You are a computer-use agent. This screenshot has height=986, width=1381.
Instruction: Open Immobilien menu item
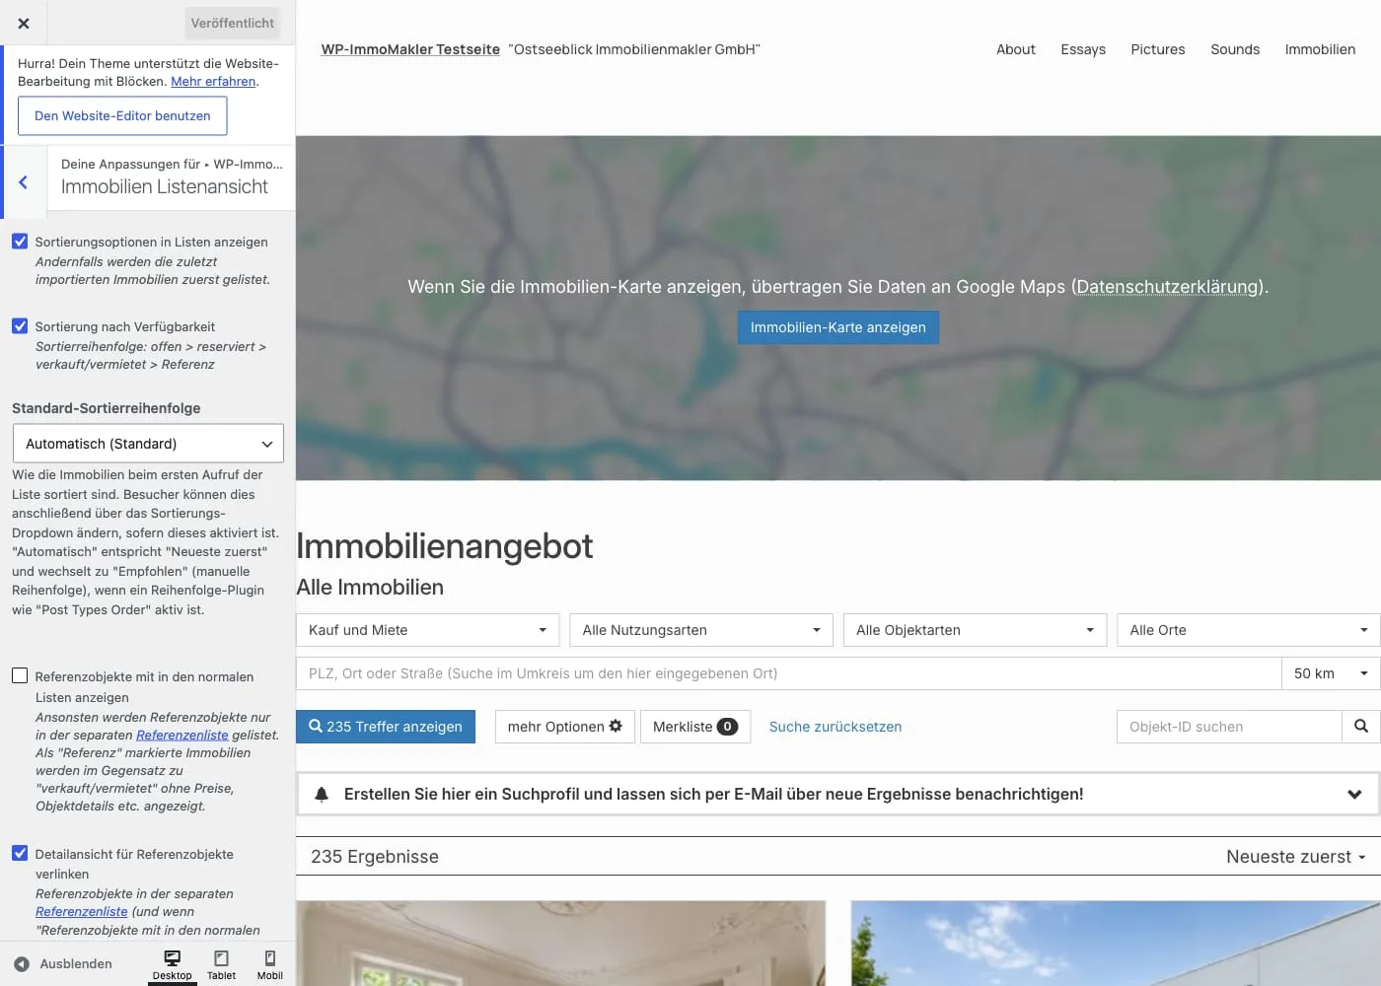(x=1320, y=49)
